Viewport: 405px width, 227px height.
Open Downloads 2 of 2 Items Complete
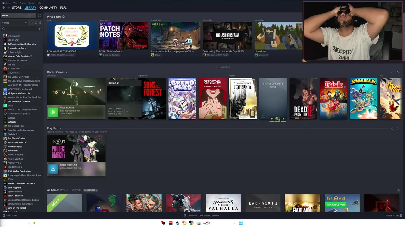coord(203,216)
